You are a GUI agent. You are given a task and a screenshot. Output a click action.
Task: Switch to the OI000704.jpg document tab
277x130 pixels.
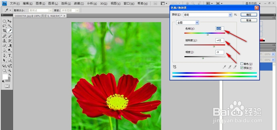tap(38, 16)
